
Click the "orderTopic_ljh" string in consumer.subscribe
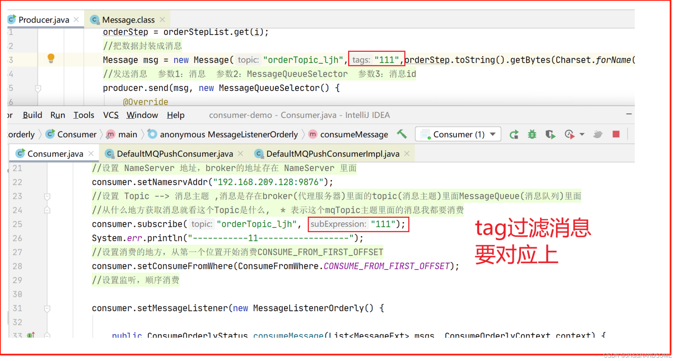[257, 224]
